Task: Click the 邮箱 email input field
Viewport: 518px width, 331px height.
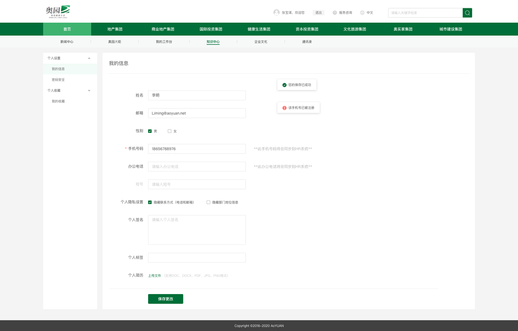Action: click(x=197, y=113)
